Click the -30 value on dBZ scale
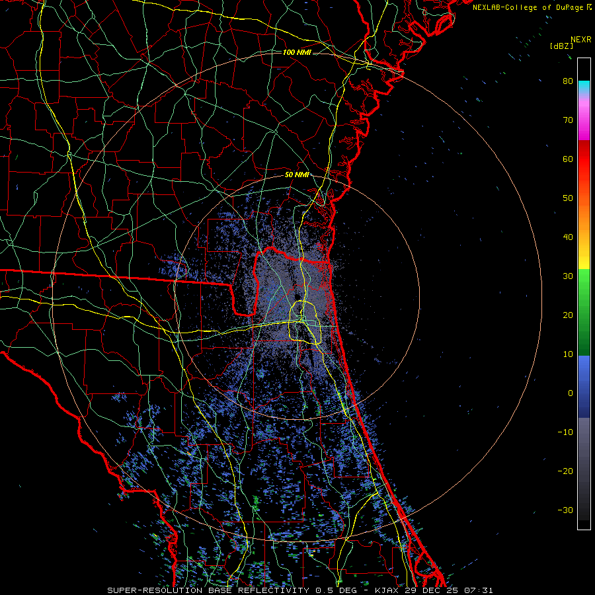Viewport: 595px width, 595px height. 565,510
